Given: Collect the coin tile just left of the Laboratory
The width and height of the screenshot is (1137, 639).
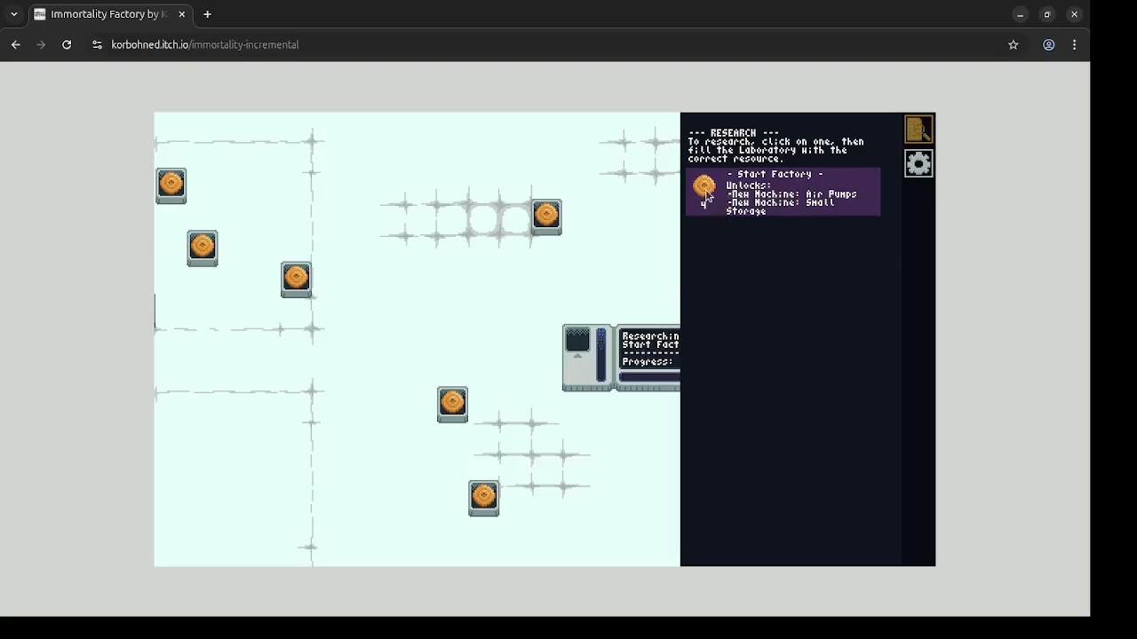Looking at the screenshot, I should (x=452, y=405).
